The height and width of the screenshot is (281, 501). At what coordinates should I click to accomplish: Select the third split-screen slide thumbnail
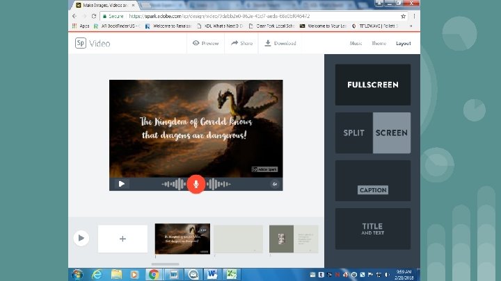pos(294,239)
